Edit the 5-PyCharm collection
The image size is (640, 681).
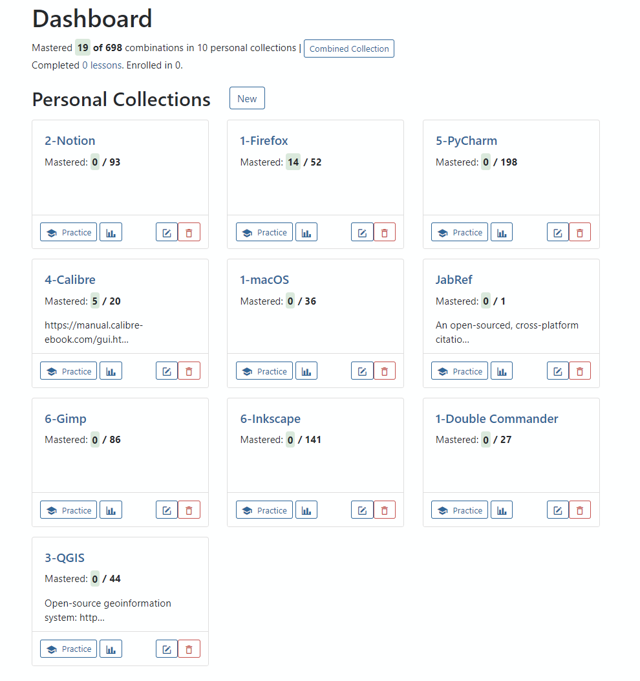557,232
